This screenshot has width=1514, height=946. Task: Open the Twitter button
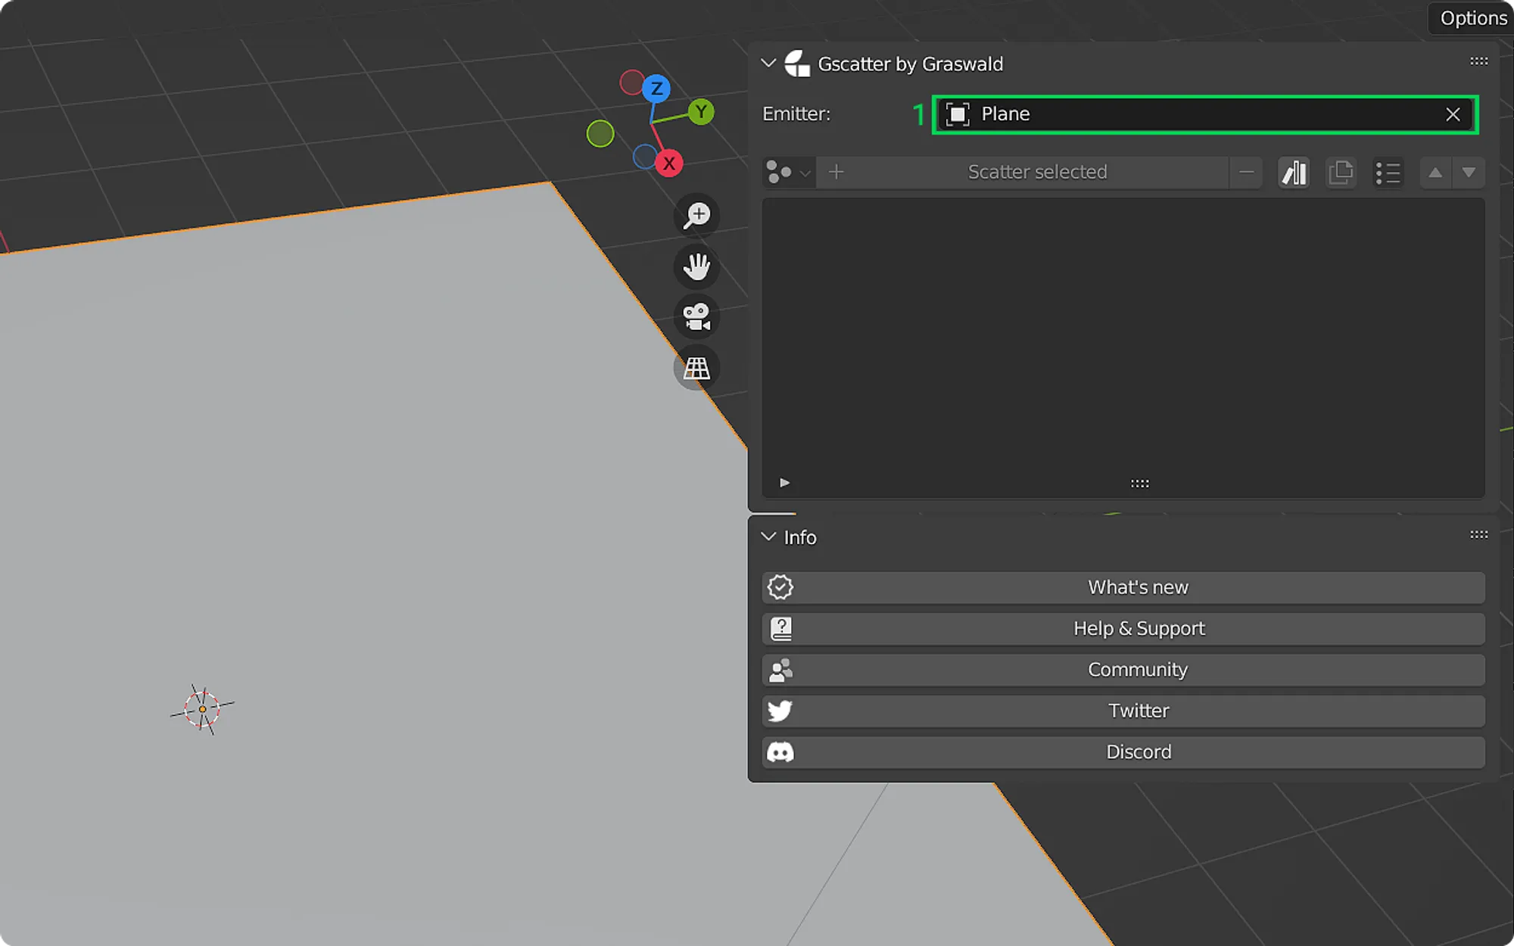(x=1123, y=711)
